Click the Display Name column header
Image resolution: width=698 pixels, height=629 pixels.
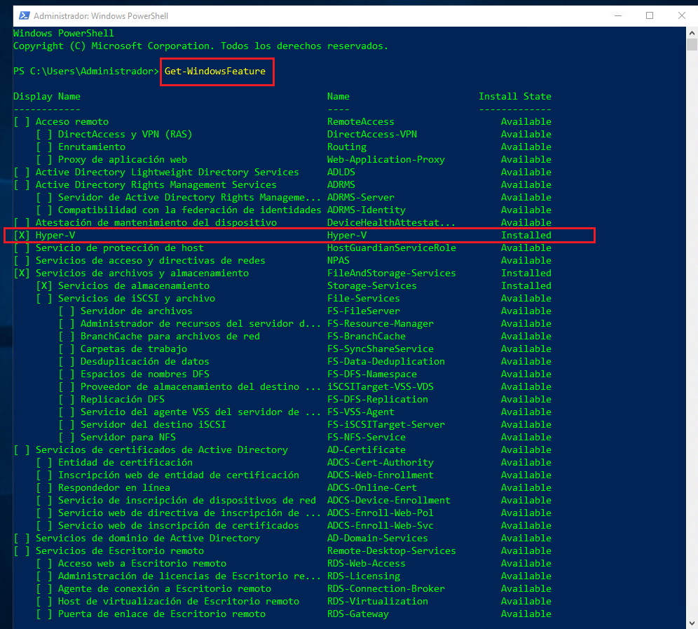tap(46, 96)
